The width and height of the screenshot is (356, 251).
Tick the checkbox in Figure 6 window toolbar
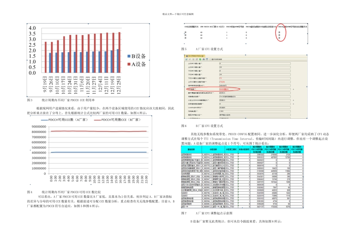point(210,59)
